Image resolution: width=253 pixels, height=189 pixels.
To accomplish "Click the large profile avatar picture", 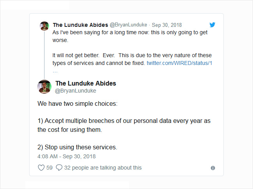I will [x=44, y=87].
